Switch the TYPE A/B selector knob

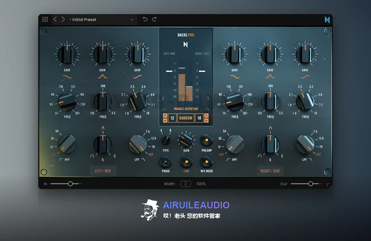coord(166,141)
